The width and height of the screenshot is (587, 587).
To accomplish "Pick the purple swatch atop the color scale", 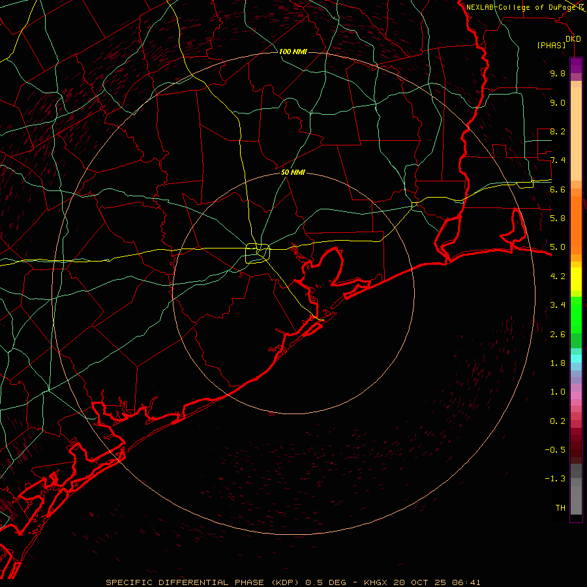I will 576,65.
